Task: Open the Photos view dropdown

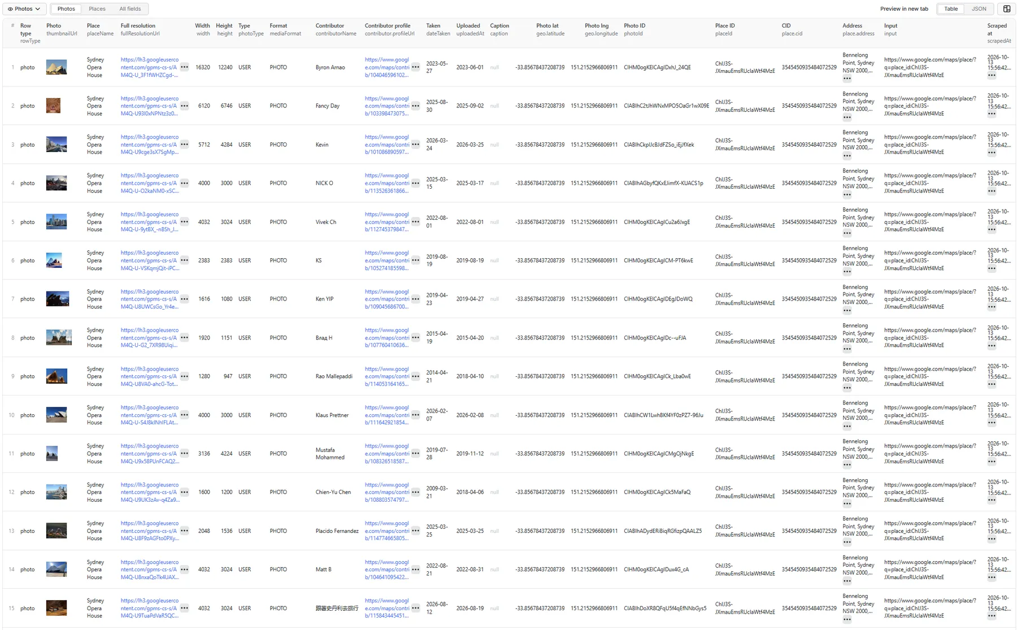Action: coord(24,9)
